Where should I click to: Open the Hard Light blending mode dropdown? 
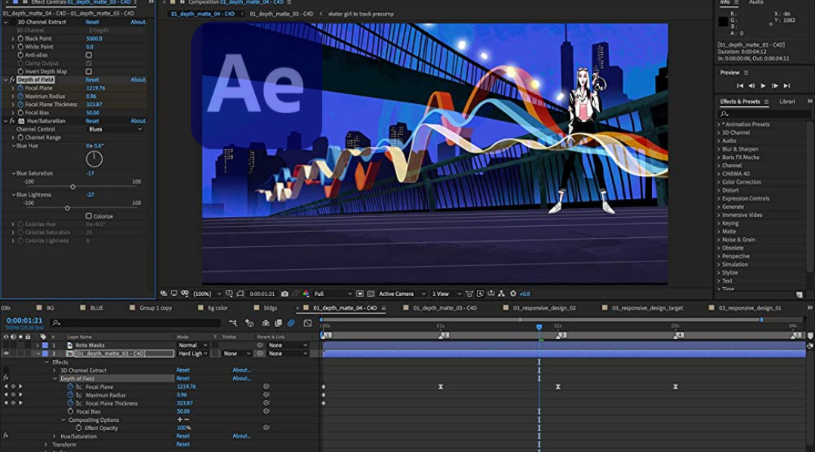pos(192,353)
